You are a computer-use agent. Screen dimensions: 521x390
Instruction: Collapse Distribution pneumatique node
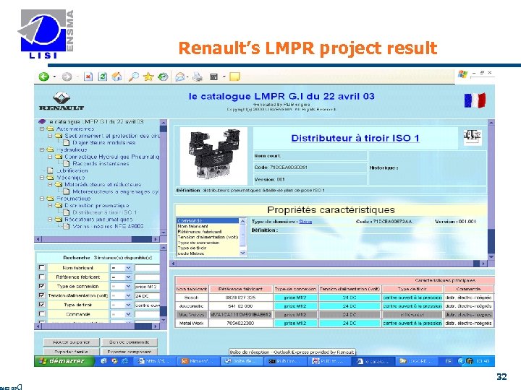tap(50, 205)
